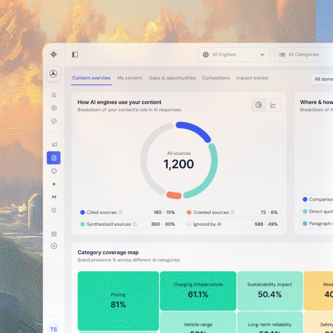Select the Content overview tab
The image size is (333, 333).
91,78
